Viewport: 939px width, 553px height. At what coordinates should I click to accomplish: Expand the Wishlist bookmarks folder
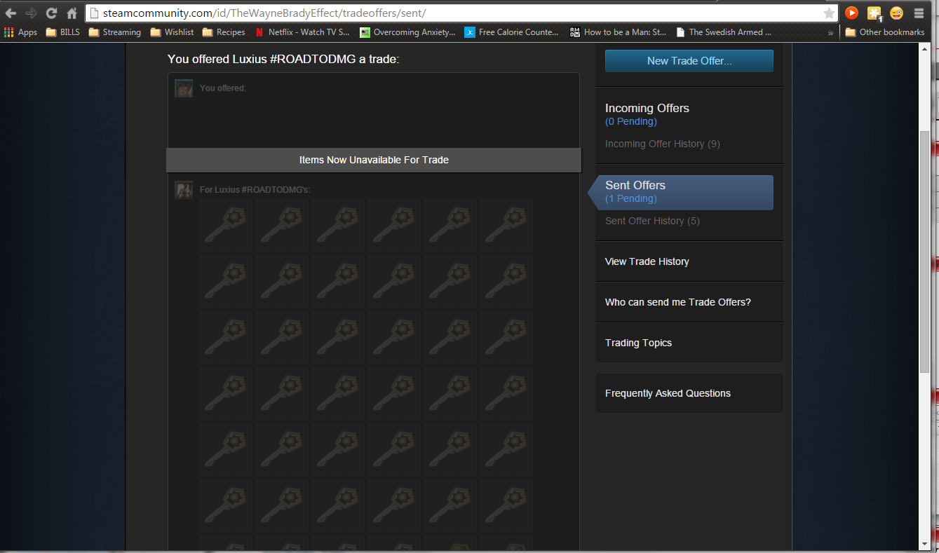[x=173, y=32]
